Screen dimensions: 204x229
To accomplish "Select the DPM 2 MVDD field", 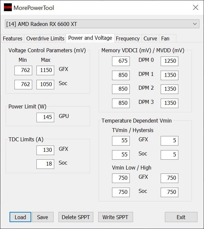I will coord(170,89).
